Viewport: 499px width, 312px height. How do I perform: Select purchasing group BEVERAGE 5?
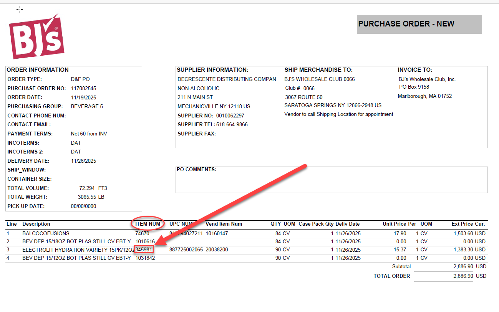(87, 106)
